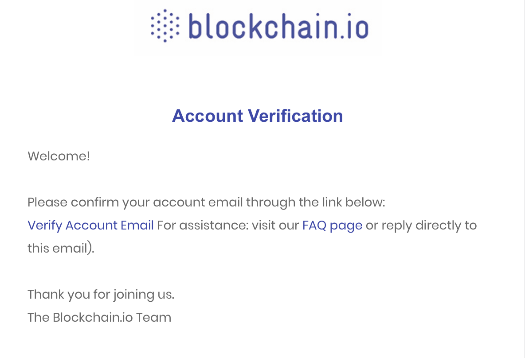Click the vertical divider at right edge
Image resolution: width=525 pixels, height=358 pixels.
point(524,179)
